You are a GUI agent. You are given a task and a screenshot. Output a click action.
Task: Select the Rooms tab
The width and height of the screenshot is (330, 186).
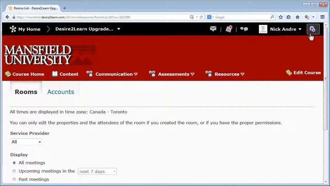pos(26,92)
